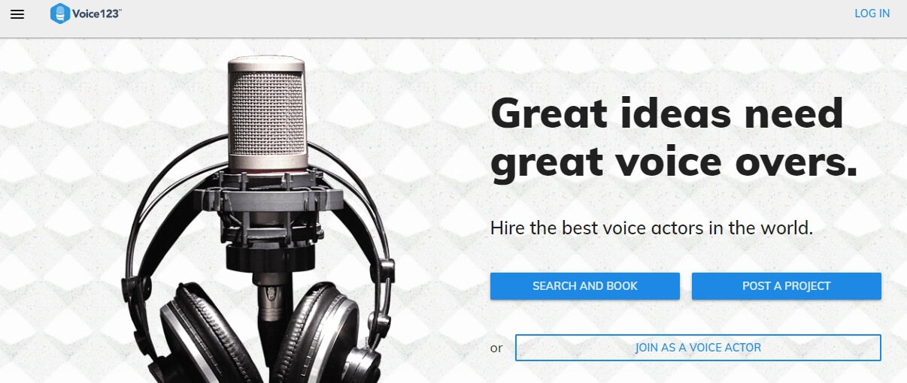This screenshot has width=907, height=383.
Task: Open the LOG IN link
Action: (872, 14)
